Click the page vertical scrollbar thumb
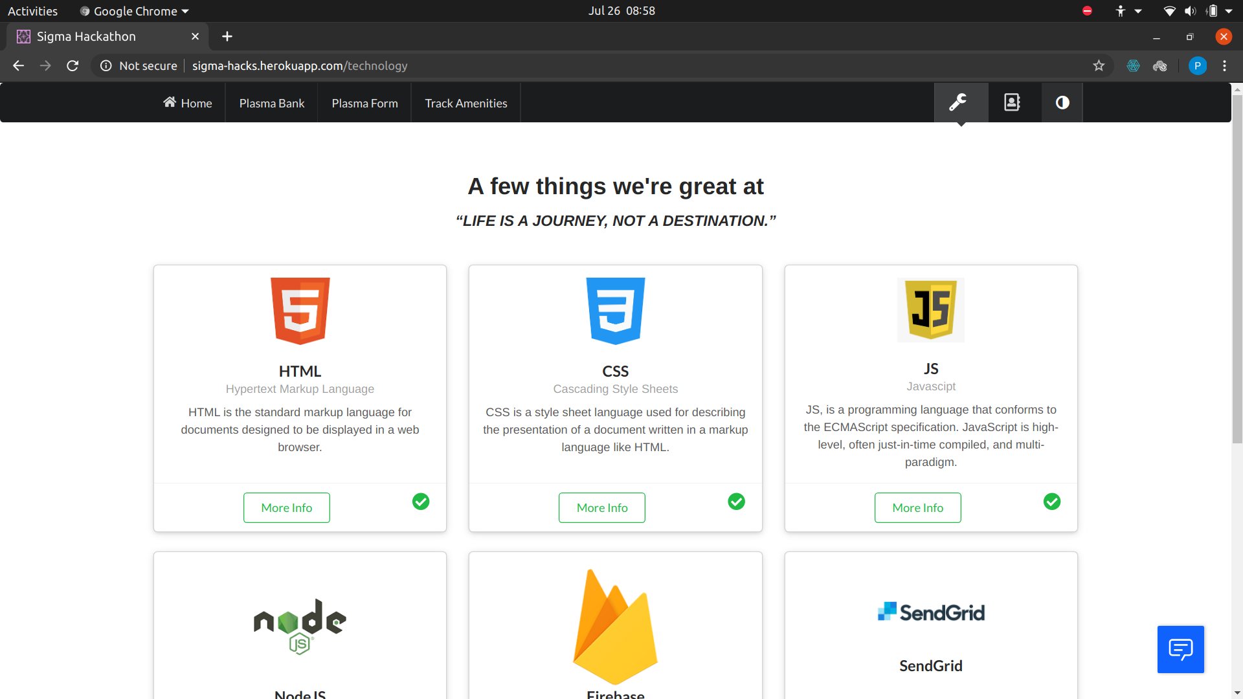 point(1237,269)
